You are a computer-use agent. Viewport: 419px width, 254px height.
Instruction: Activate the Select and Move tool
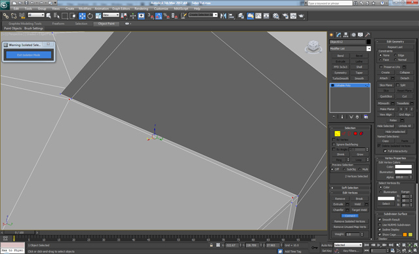click(x=82, y=16)
